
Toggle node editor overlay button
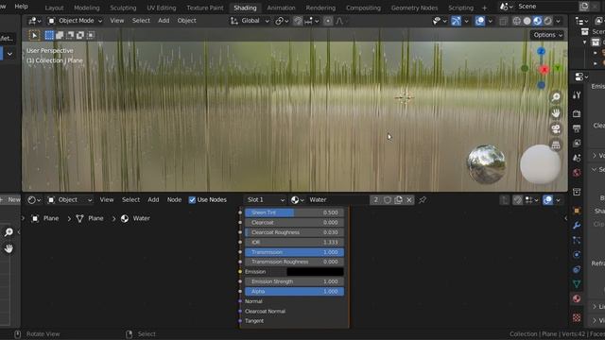547,199
